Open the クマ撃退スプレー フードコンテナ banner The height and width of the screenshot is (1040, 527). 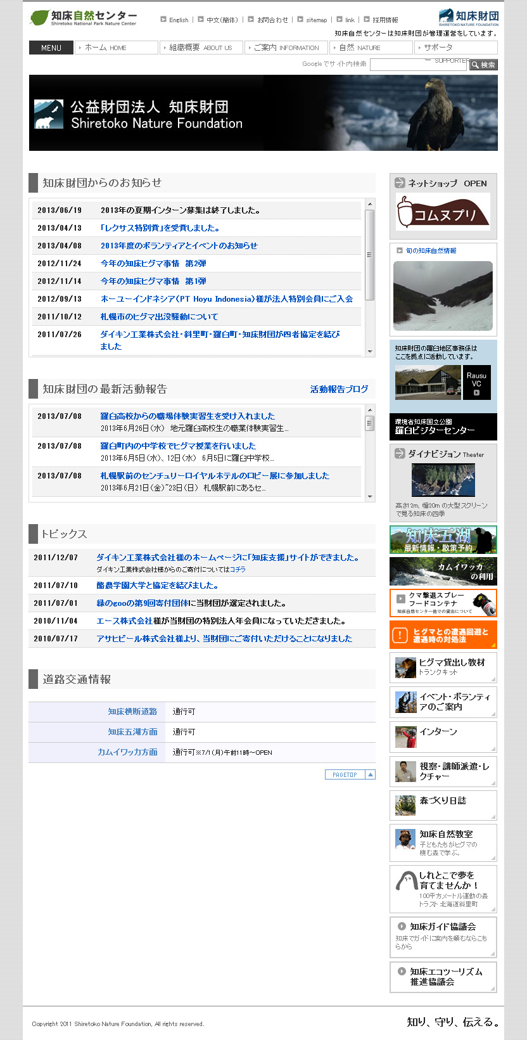(x=443, y=603)
